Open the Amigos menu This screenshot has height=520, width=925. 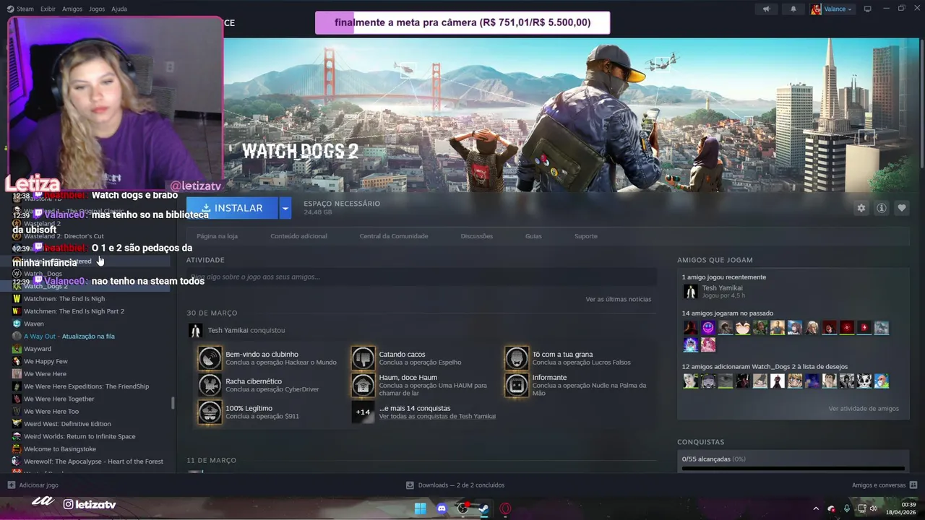pos(72,9)
